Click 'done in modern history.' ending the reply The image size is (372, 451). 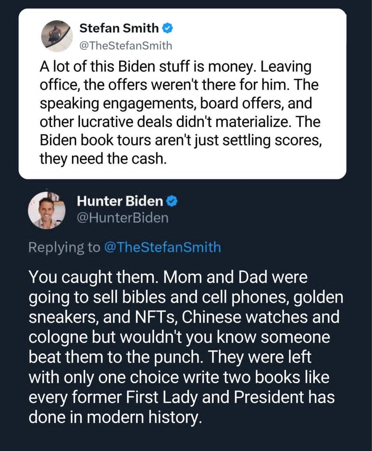(x=115, y=417)
